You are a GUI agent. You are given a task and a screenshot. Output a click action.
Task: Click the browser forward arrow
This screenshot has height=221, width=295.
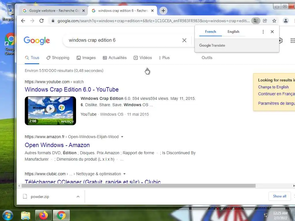(x=32, y=21)
